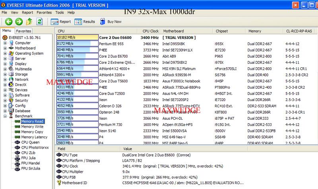Select the Software icon in tree
Image resolution: width=318 pixels, height=189 pixels.
click(11, 95)
